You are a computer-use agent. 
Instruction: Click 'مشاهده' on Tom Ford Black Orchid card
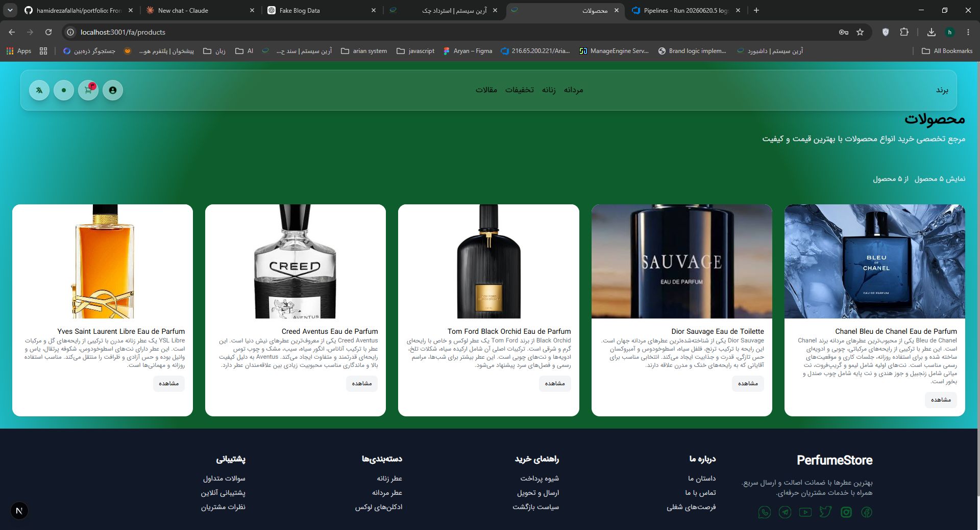(555, 383)
